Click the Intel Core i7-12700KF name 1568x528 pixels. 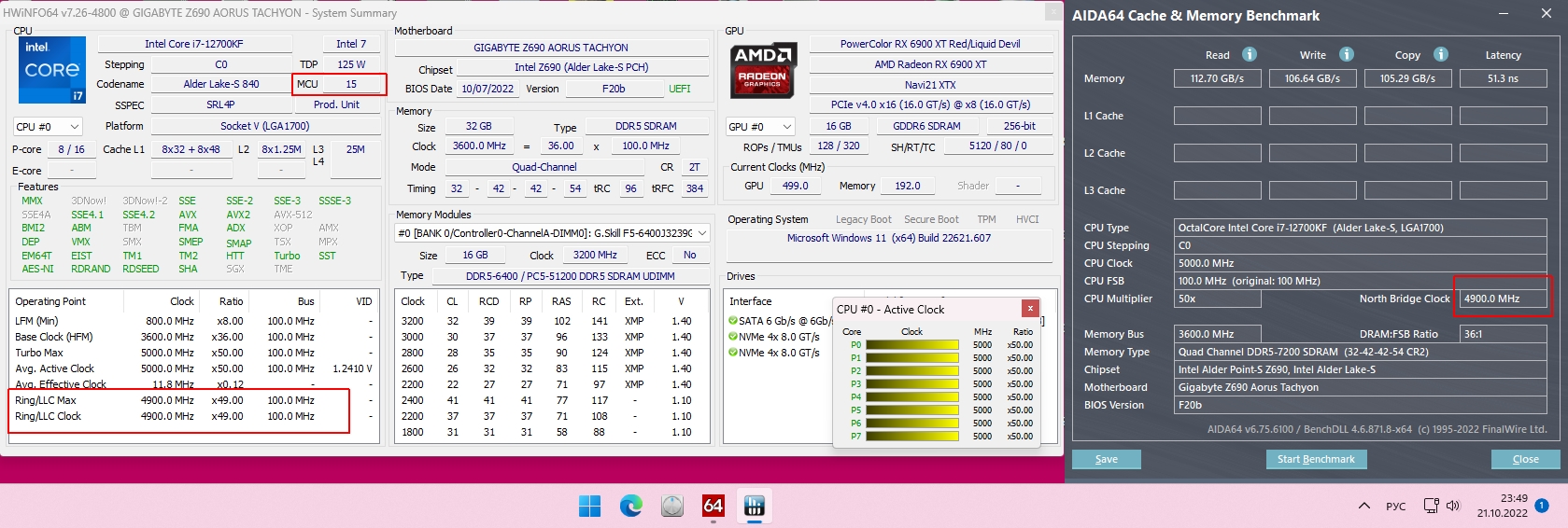(x=194, y=44)
